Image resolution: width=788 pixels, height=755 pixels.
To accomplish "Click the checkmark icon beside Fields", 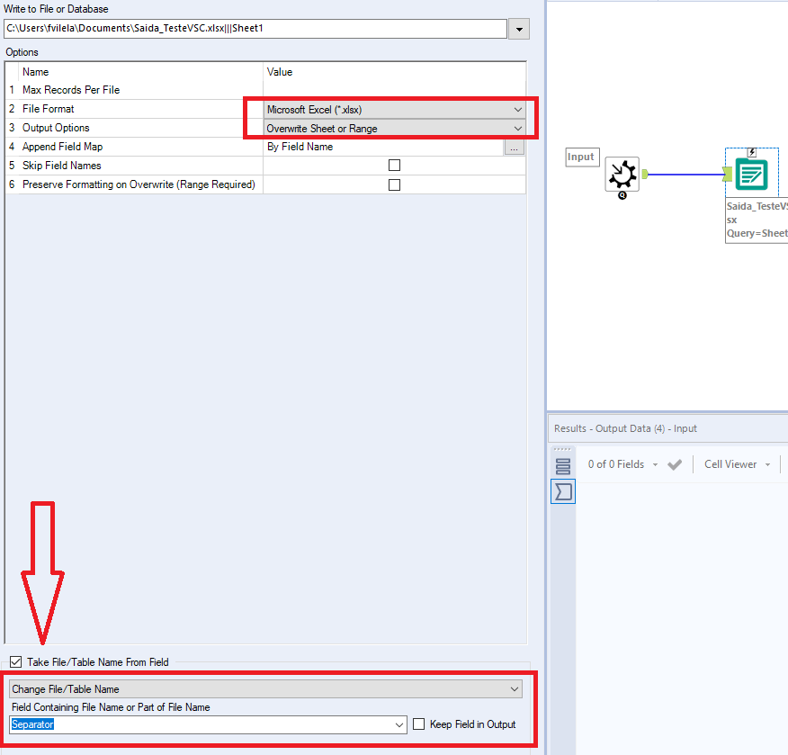I will 675,464.
